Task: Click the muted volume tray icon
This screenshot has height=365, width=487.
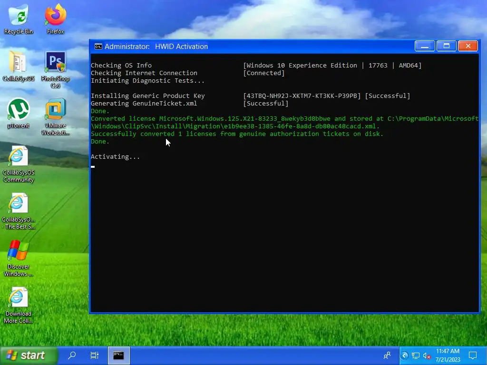Action: pos(427,356)
